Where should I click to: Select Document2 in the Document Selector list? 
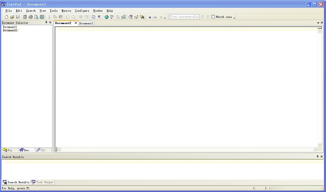(x=10, y=30)
